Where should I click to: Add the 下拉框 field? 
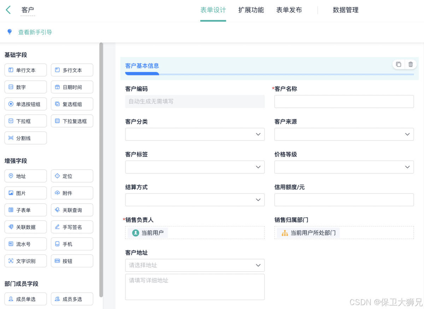click(25, 121)
